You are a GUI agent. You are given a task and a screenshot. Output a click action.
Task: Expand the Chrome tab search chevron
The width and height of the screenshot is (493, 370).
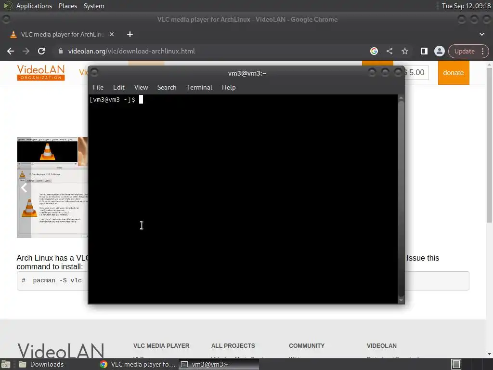[x=481, y=34]
